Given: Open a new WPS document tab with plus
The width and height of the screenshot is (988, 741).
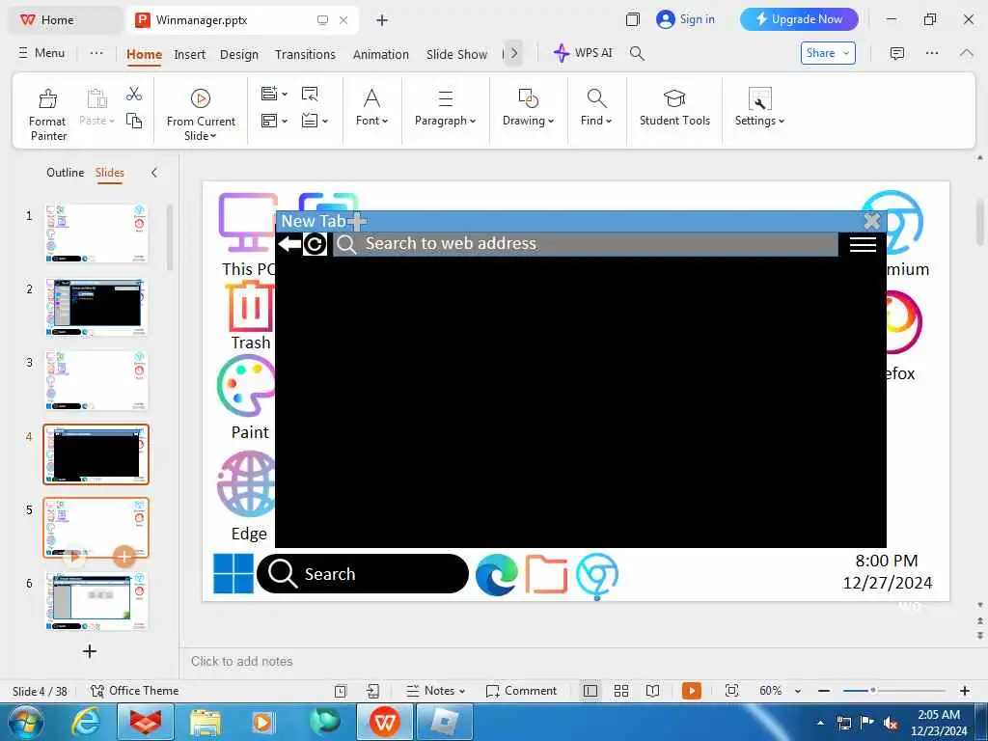Looking at the screenshot, I should pyautogui.click(x=382, y=20).
